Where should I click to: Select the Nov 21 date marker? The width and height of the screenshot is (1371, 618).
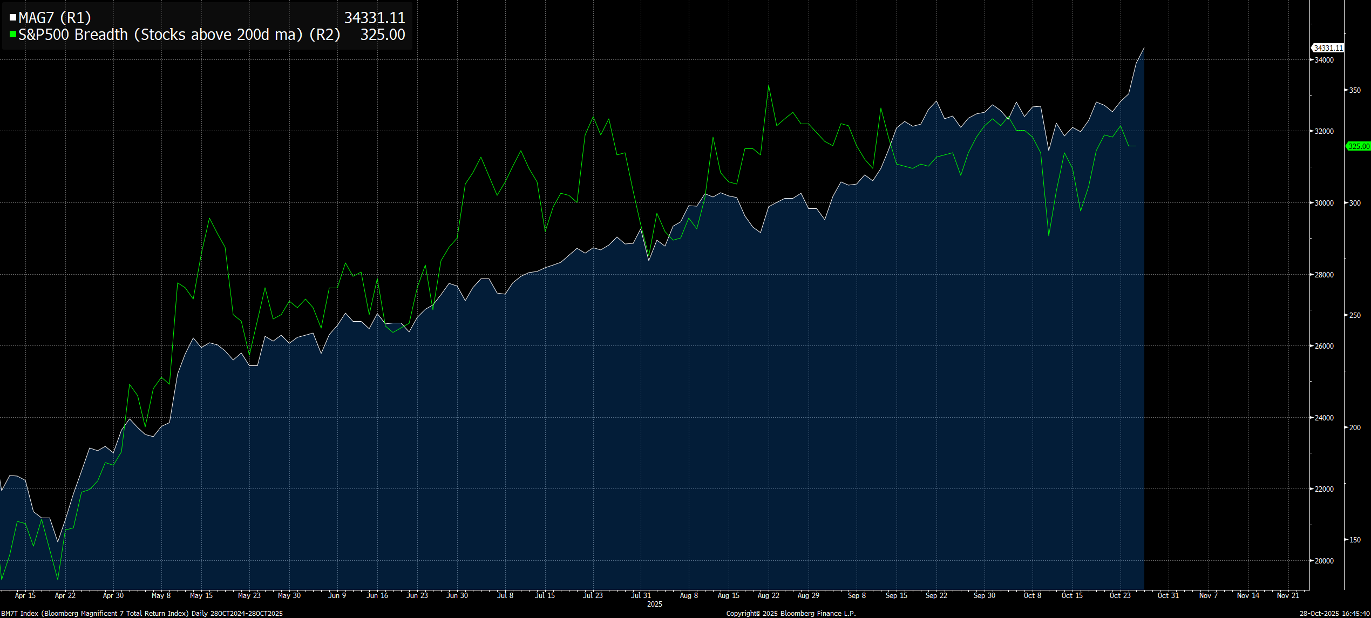pyautogui.click(x=1288, y=595)
